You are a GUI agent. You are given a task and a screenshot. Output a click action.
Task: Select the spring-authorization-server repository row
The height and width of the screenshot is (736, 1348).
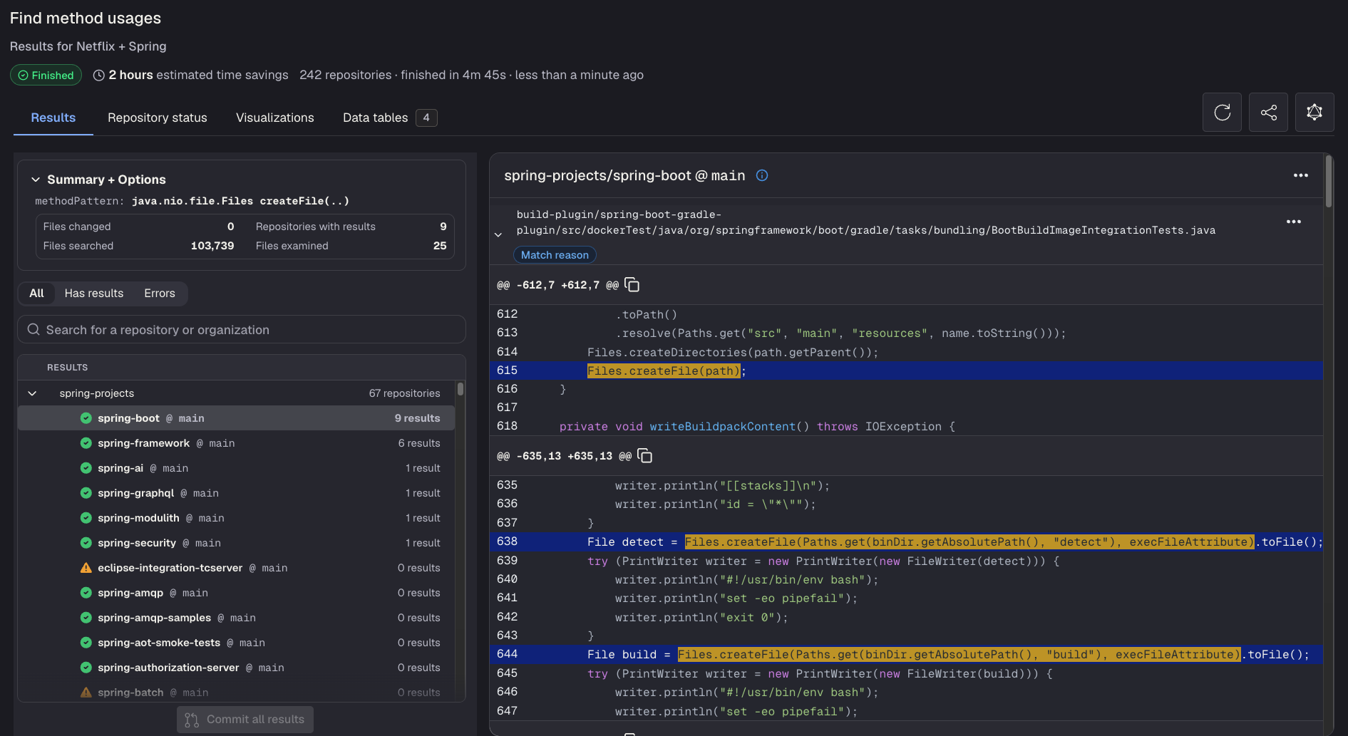point(236,668)
